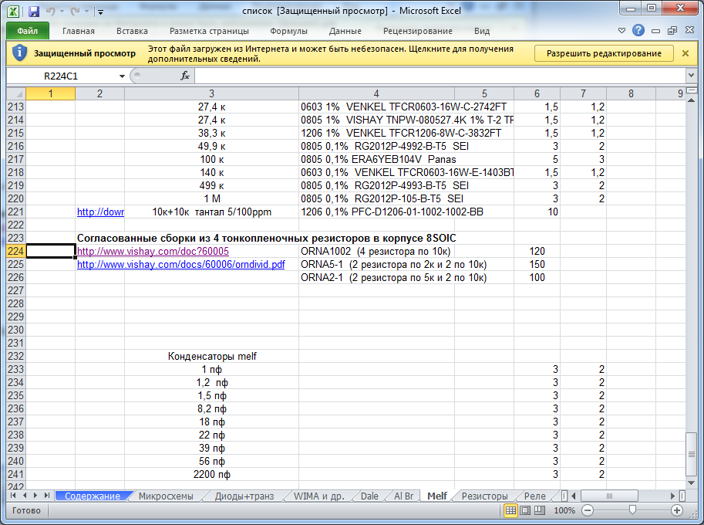Click the Protected View shield icon
Image resolution: width=704 pixels, height=525 pixels.
click(x=19, y=52)
